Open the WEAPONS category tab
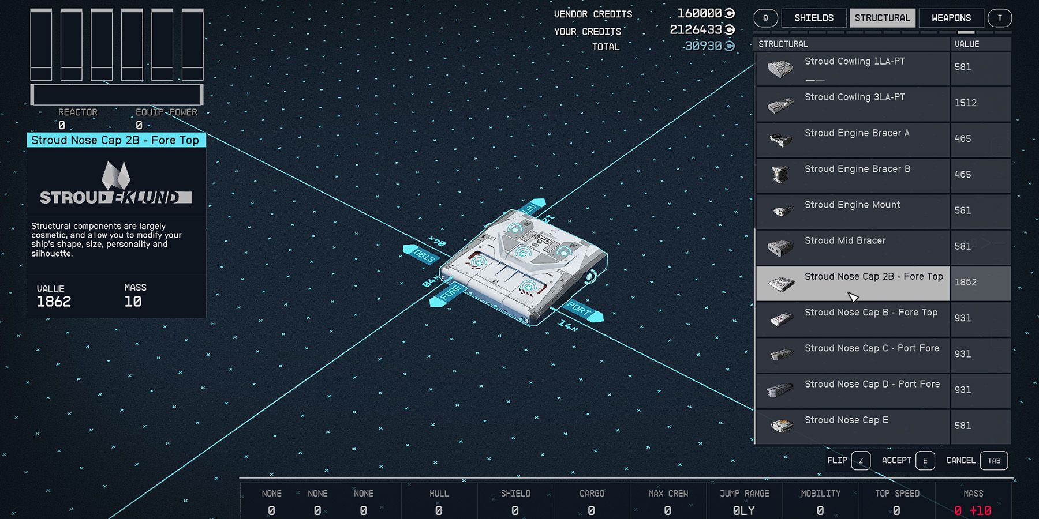Viewport: 1039px width, 519px height. click(x=951, y=17)
